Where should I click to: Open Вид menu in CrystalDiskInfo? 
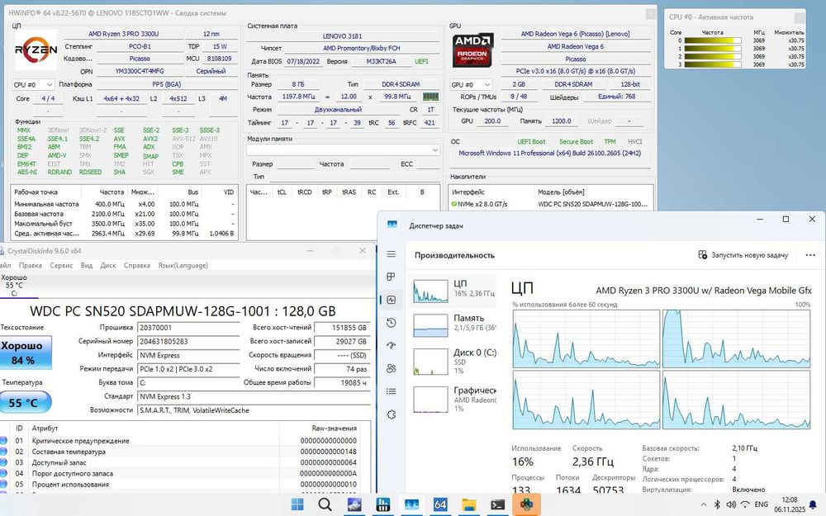(87, 265)
